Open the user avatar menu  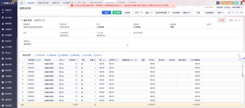[x=241, y=3]
